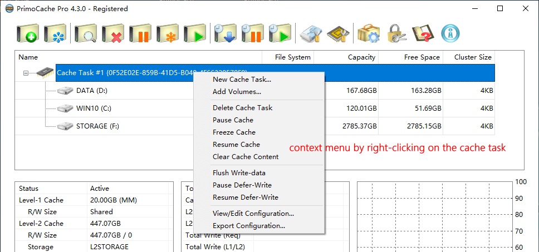
Task: Select the WIN10 (C:) volume row
Action: (255, 108)
